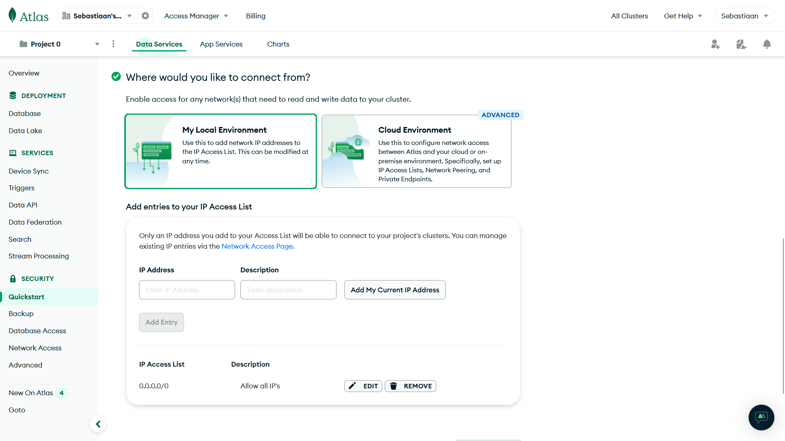
Task: Select the My Local Environment option
Action: pos(220,151)
